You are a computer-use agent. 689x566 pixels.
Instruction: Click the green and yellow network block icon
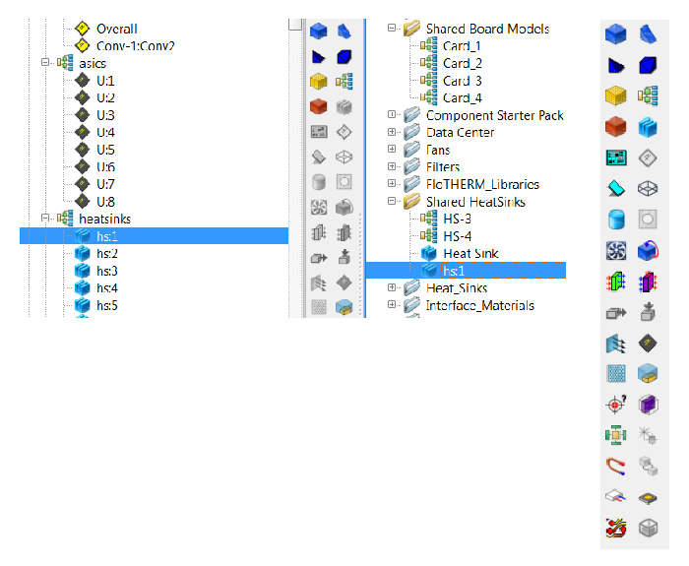[x=615, y=435]
